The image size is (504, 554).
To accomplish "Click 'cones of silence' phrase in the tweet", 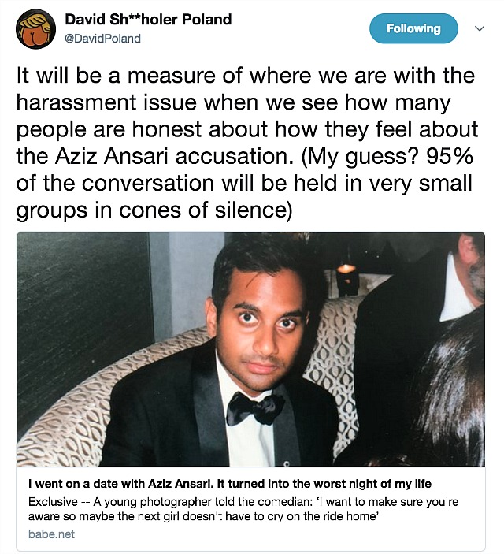I will coord(202,210).
